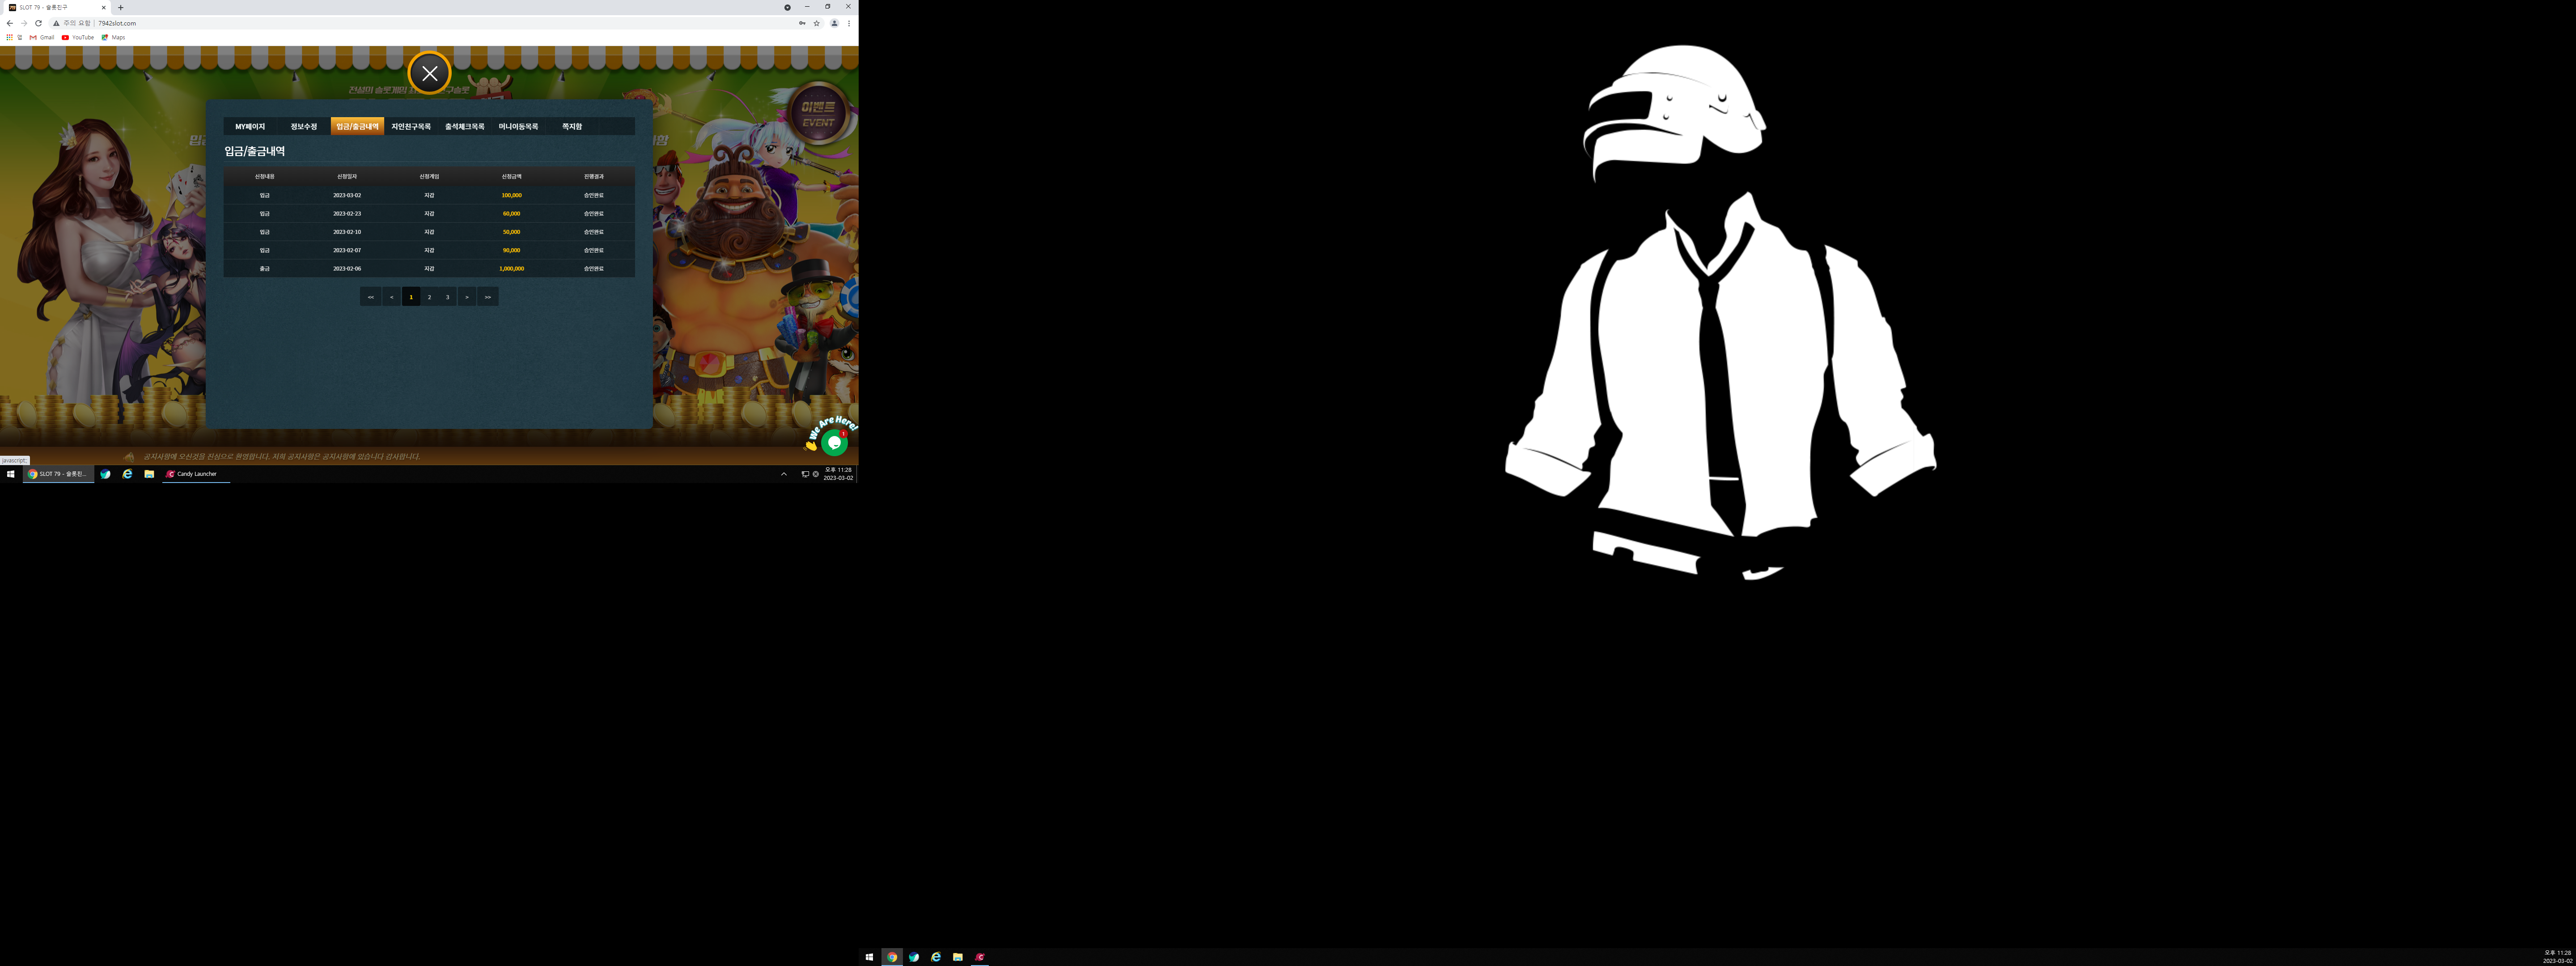This screenshot has width=2576, height=966.
Task: Click the browser forward arrow
Action: [x=24, y=23]
